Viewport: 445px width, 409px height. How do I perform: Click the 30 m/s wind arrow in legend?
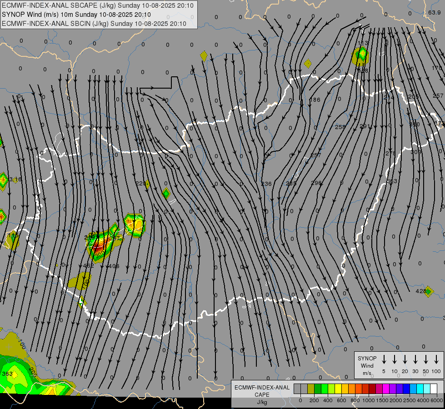click(415, 359)
